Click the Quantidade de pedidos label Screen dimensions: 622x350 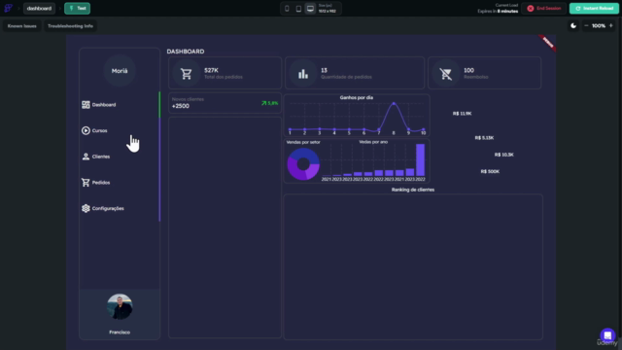click(x=346, y=77)
